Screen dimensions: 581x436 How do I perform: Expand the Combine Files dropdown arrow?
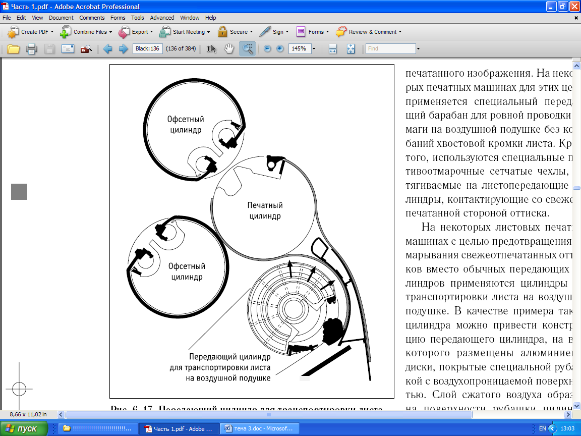[x=110, y=32]
